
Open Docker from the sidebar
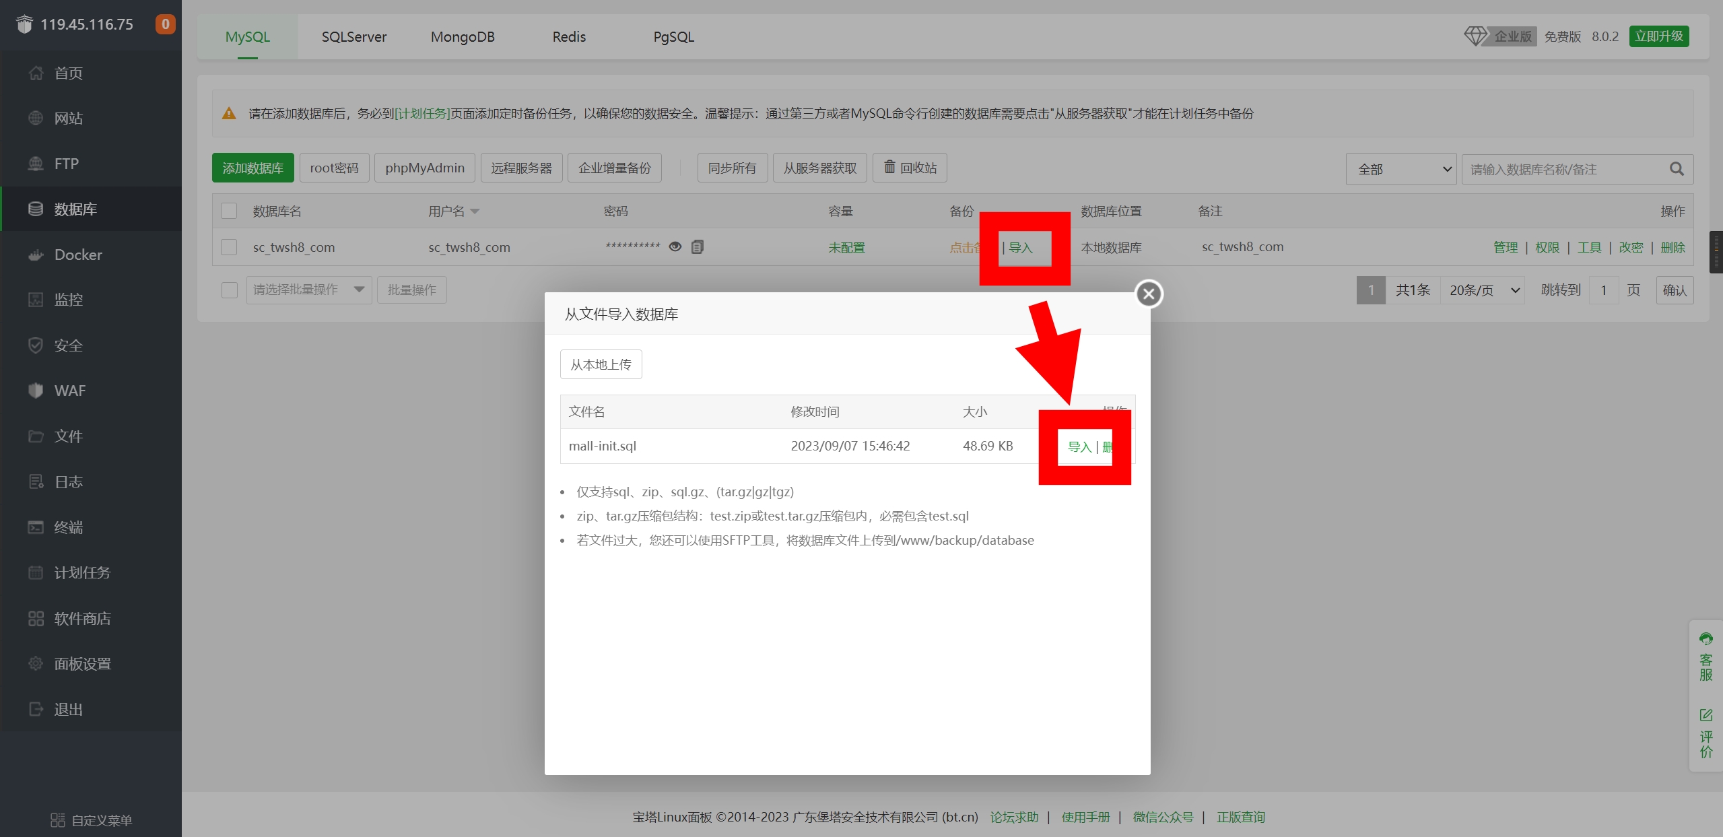pyautogui.click(x=78, y=255)
